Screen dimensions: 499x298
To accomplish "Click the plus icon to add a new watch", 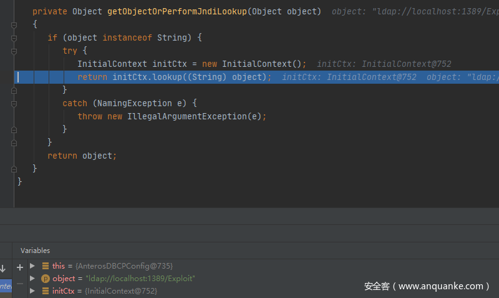I will pos(20,267).
